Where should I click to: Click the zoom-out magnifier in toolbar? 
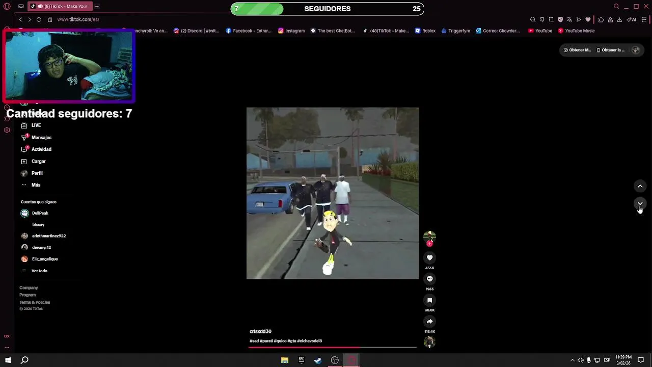(x=533, y=19)
